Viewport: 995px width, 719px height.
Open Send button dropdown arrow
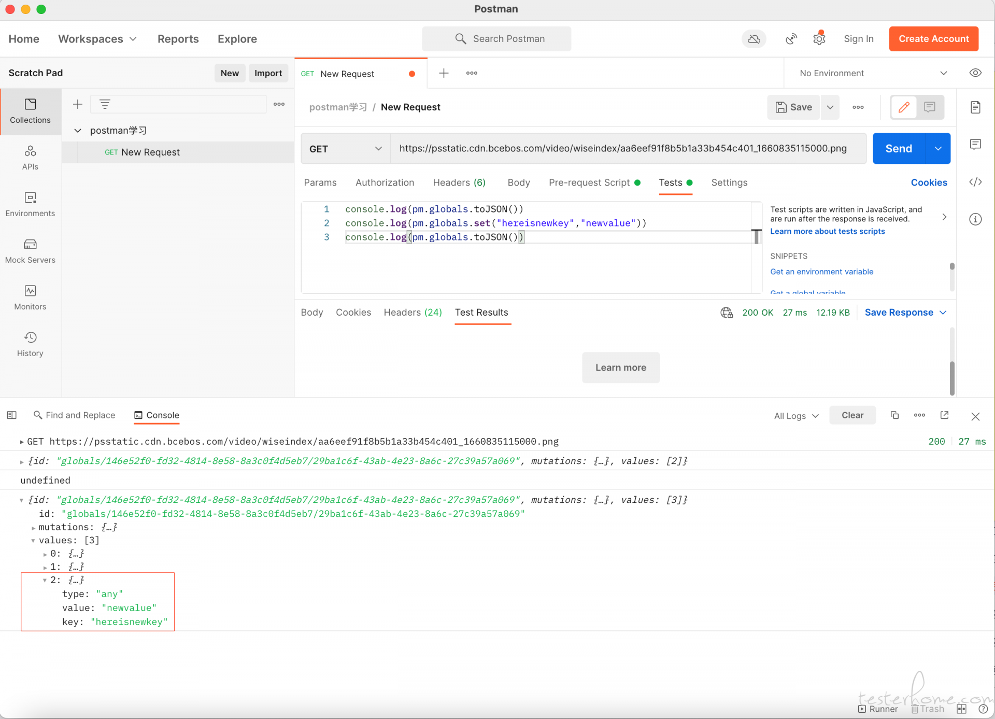(x=938, y=149)
